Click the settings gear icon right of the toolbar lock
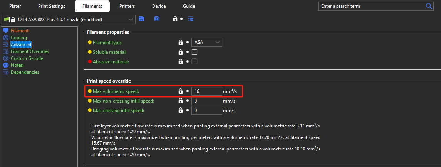 pos(191,19)
